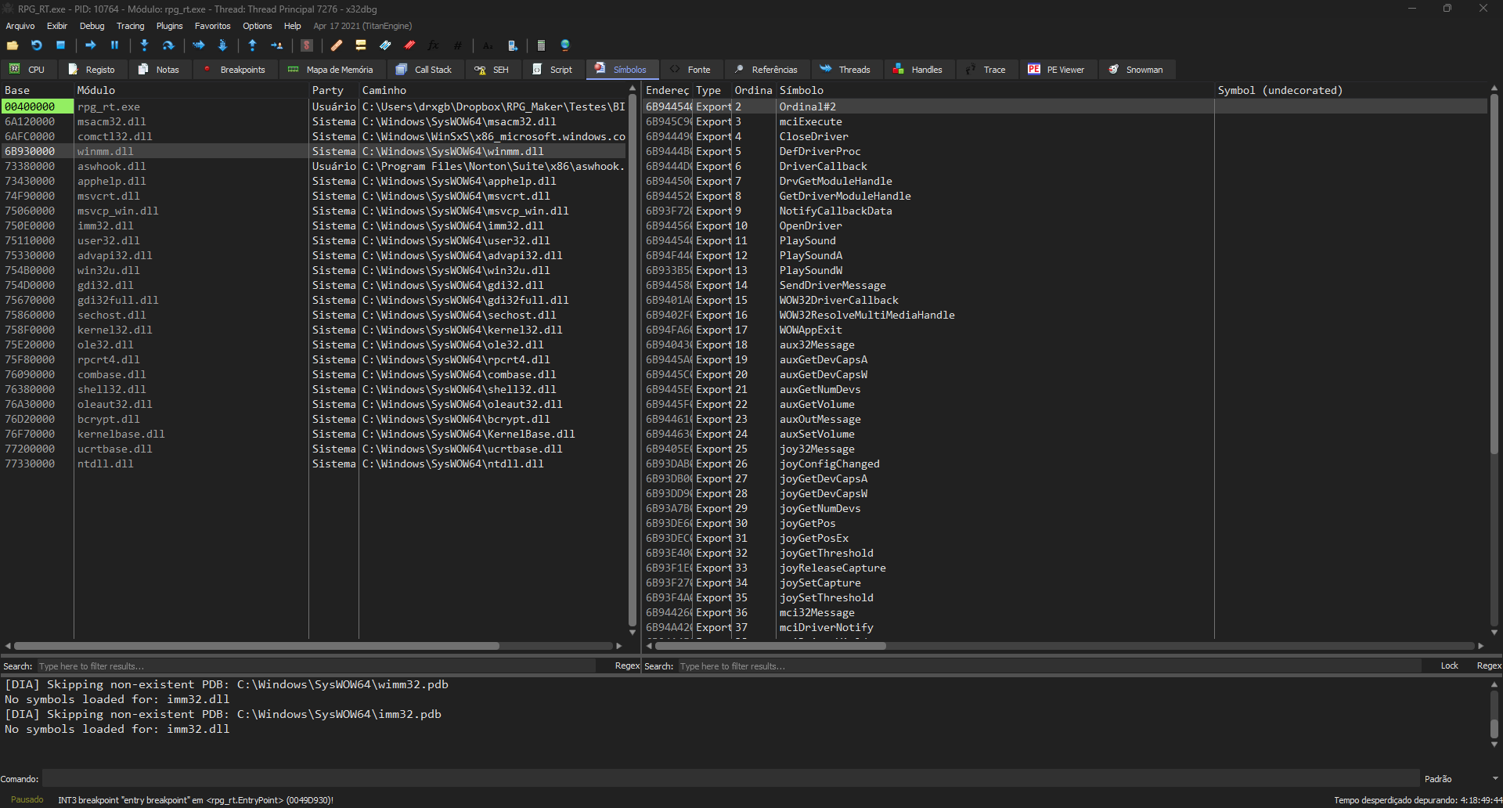This screenshot has width=1503, height=808.
Task: Click the globe icon in the toolbar
Action: (x=565, y=45)
